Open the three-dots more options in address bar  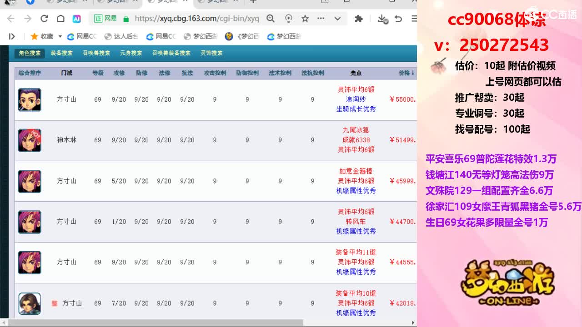click(321, 19)
